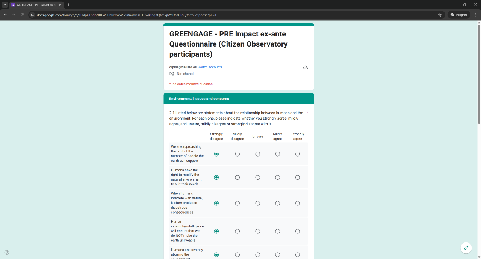Click the question 2.1 description text
This screenshot has height=259, width=481.
tap(236, 118)
